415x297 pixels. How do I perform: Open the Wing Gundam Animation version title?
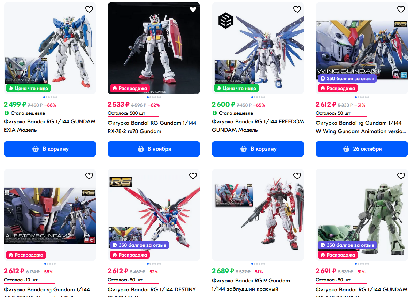pyautogui.click(x=361, y=127)
